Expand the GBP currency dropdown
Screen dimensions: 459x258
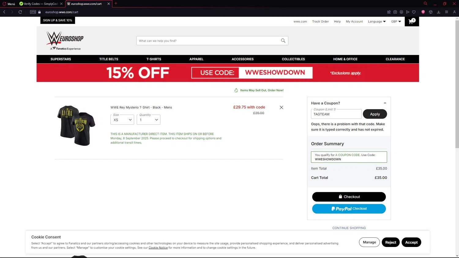396,21
